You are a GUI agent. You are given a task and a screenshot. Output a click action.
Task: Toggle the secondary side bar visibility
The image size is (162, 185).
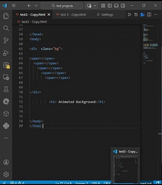[x=123, y=6]
